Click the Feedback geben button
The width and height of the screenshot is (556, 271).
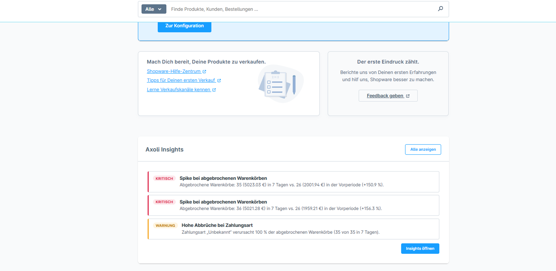388,96
